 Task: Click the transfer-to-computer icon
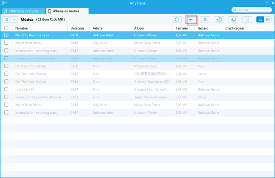(x=233, y=20)
